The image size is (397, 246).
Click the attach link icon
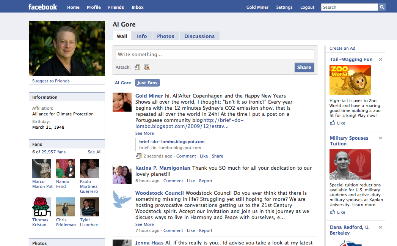[x=138, y=67]
